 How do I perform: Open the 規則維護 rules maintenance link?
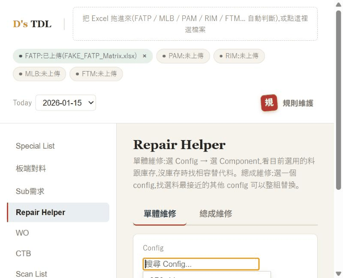(x=298, y=103)
